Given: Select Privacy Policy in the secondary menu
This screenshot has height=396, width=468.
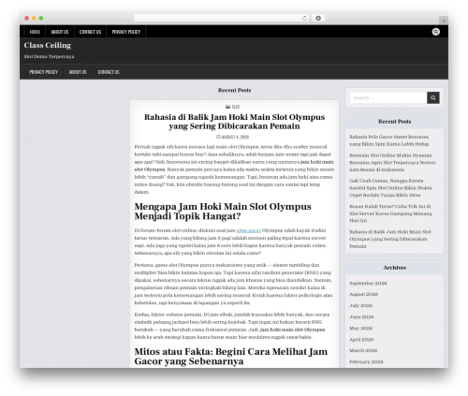Looking at the screenshot, I should click(x=44, y=72).
